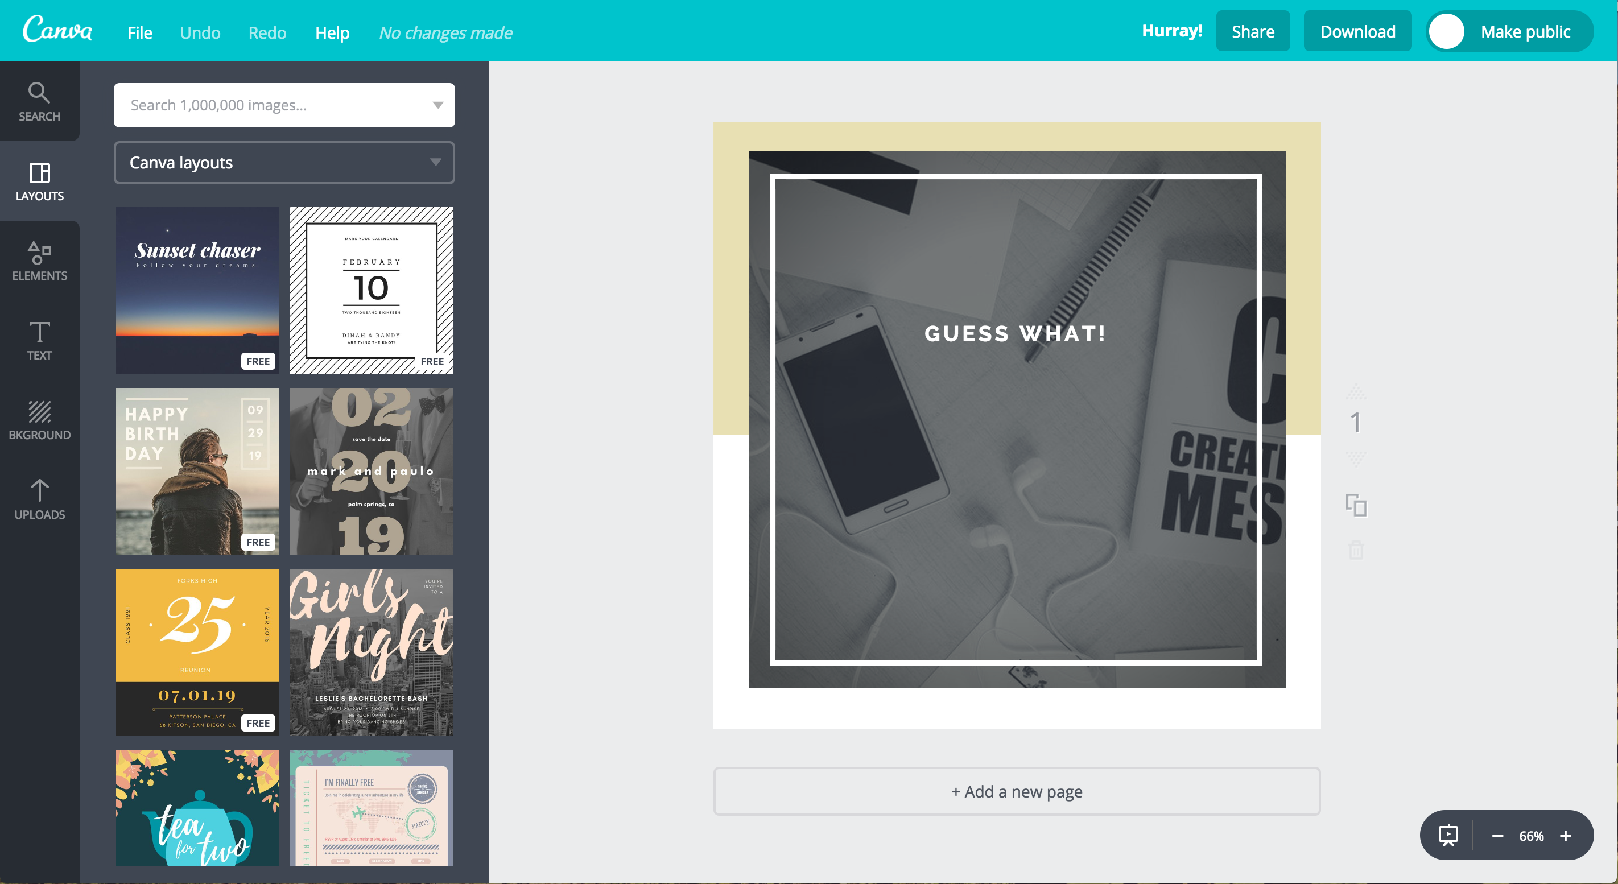Select the Text panel icon in sidebar
Image resolution: width=1618 pixels, height=884 pixels.
[40, 341]
